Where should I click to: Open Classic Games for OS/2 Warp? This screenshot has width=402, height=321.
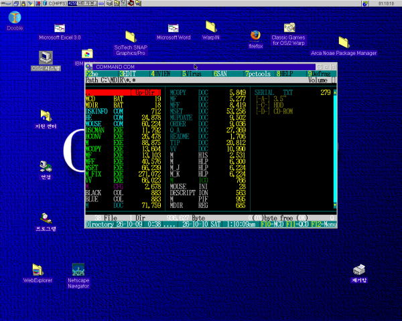tap(289, 27)
